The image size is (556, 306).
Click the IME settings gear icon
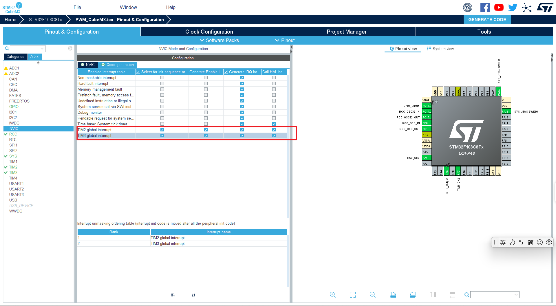click(549, 242)
